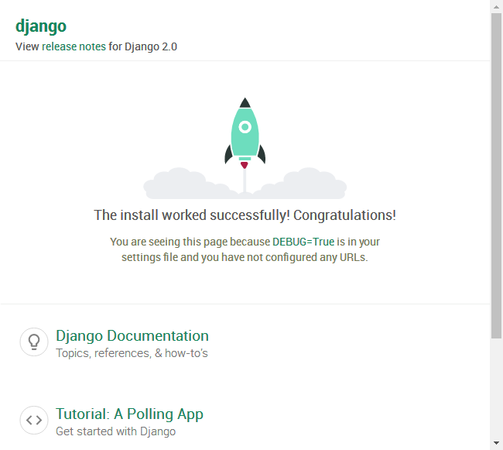Image resolution: width=503 pixels, height=450 pixels.
Task: Click the code brackets tutorial icon
Action: (x=34, y=420)
